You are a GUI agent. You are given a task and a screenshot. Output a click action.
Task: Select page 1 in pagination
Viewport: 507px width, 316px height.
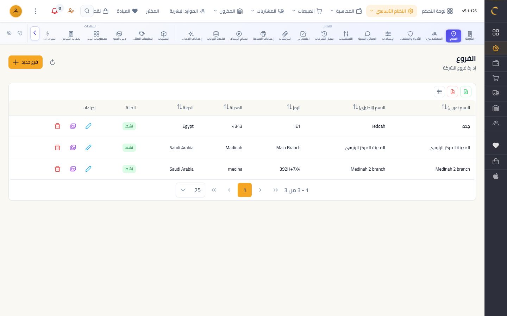245,190
